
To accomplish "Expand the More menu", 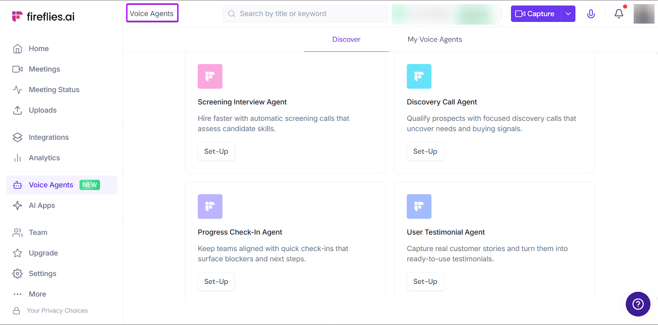I will [37, 294].
